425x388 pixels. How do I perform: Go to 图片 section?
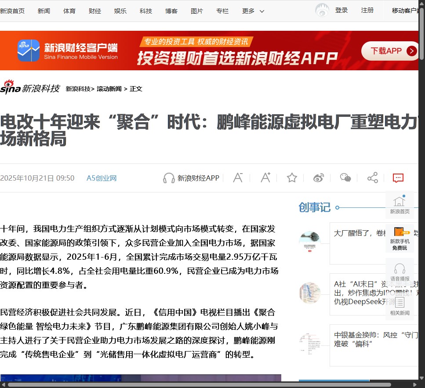[197, 11]
